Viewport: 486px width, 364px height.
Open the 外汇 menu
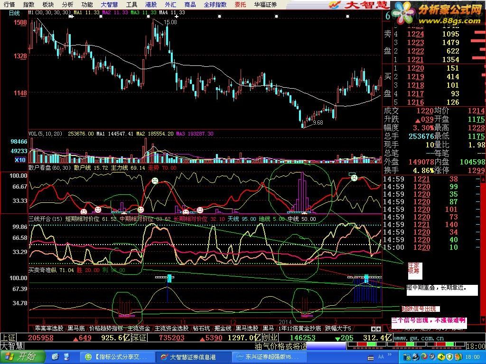click(170, 4)
